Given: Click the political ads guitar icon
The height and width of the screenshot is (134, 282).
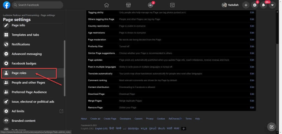Looking at the screenshot, I should pos(6,101).
